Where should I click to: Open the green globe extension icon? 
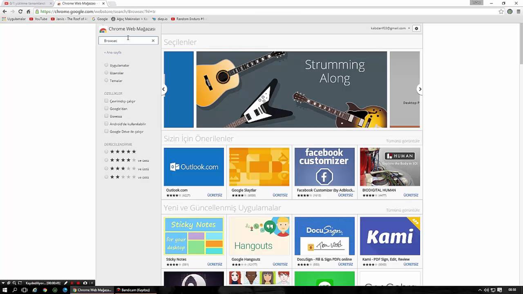coord(510,11)
